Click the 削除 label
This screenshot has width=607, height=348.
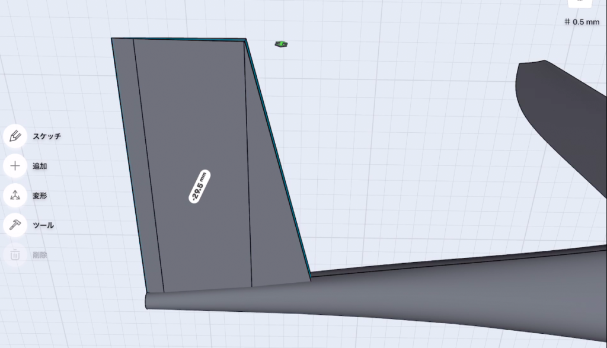(40, 255)
